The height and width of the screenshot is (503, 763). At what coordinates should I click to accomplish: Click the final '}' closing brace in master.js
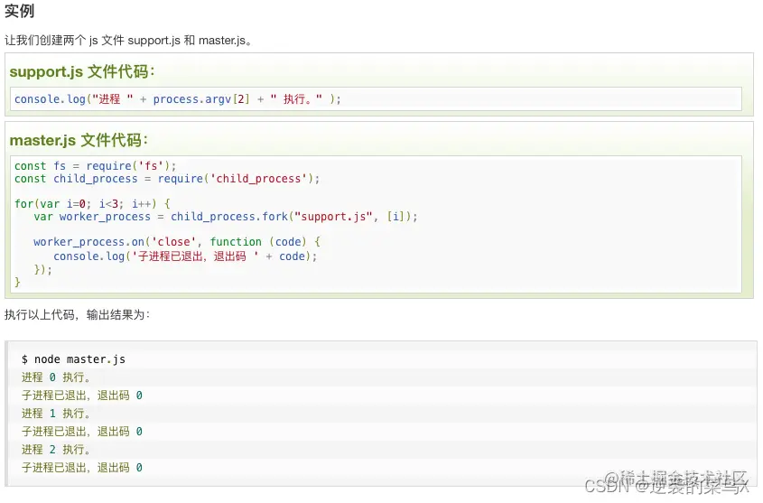point(17,282)
